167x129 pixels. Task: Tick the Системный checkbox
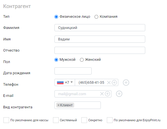[x=56, y=120]
